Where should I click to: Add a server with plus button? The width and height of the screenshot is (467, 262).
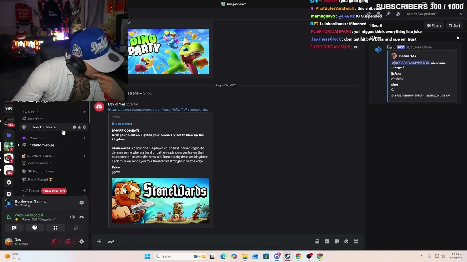click(9, 182)
